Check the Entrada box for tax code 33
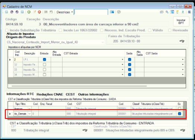195x140 pixels. [44, 70]
